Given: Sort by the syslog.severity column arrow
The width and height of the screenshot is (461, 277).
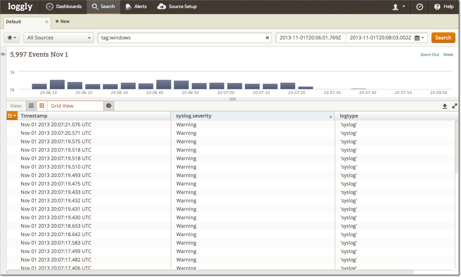Looking at the screenshot, I should [330, 116].
